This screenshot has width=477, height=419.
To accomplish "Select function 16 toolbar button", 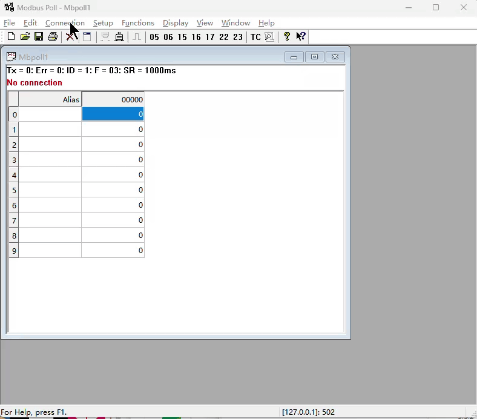I will coord(196,37).
